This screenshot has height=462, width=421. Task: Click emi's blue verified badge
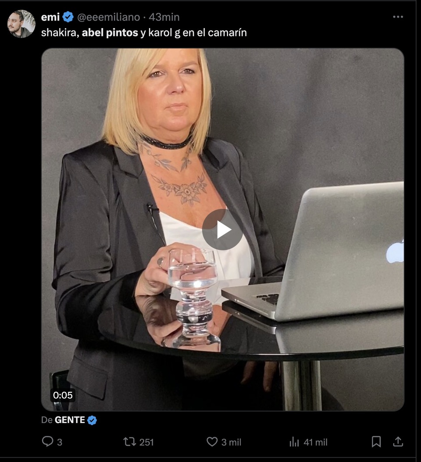coord(68,17)
